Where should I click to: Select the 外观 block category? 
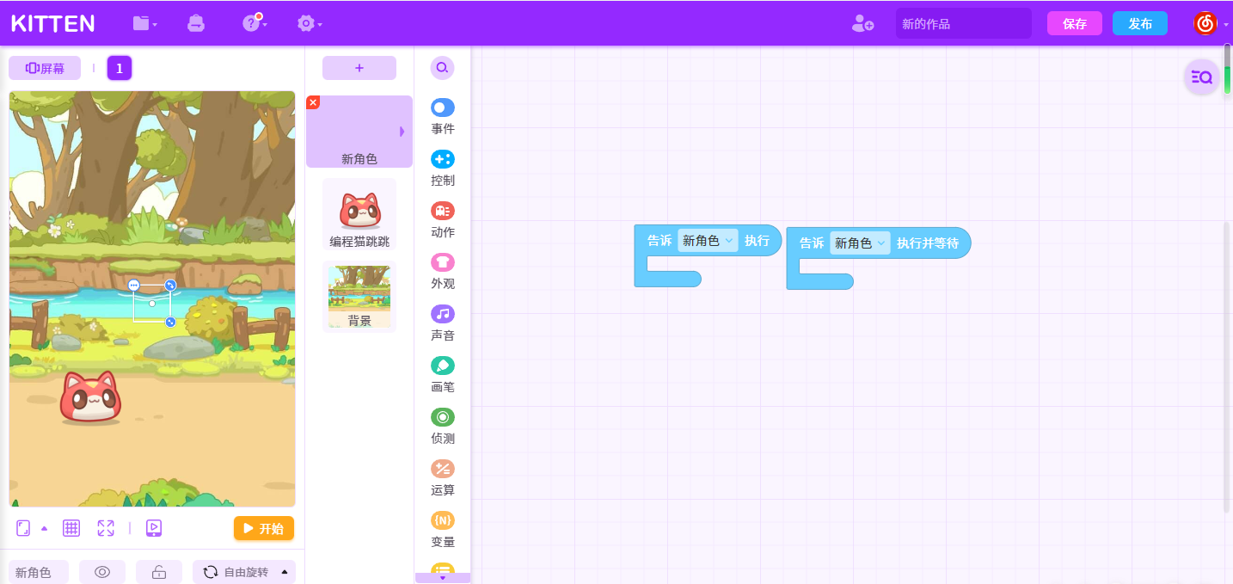pos(443,272)
